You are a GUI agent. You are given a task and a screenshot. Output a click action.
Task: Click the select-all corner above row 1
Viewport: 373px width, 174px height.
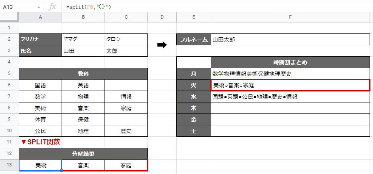coord(9,17)
